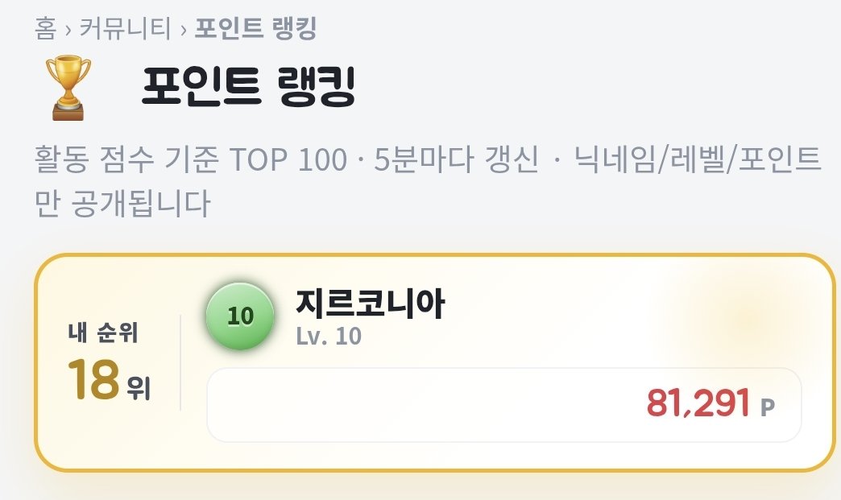The width and height of the screenshot is (841, 500).
Task: Click the 닉네임/레벨/포인트 text
Action: (698, 159)
